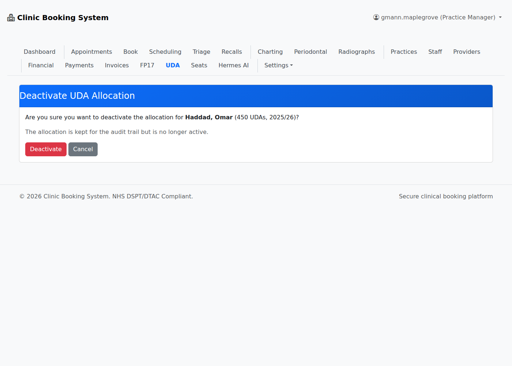Open the Recalls page
The width and height of the screenshot is (512, 366).
pyautogui.click(x=232, y=52)
